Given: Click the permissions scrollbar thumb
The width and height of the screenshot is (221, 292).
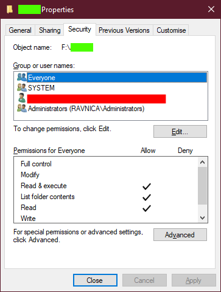Looking at the screenshot, I should click(x=202, y=186).
